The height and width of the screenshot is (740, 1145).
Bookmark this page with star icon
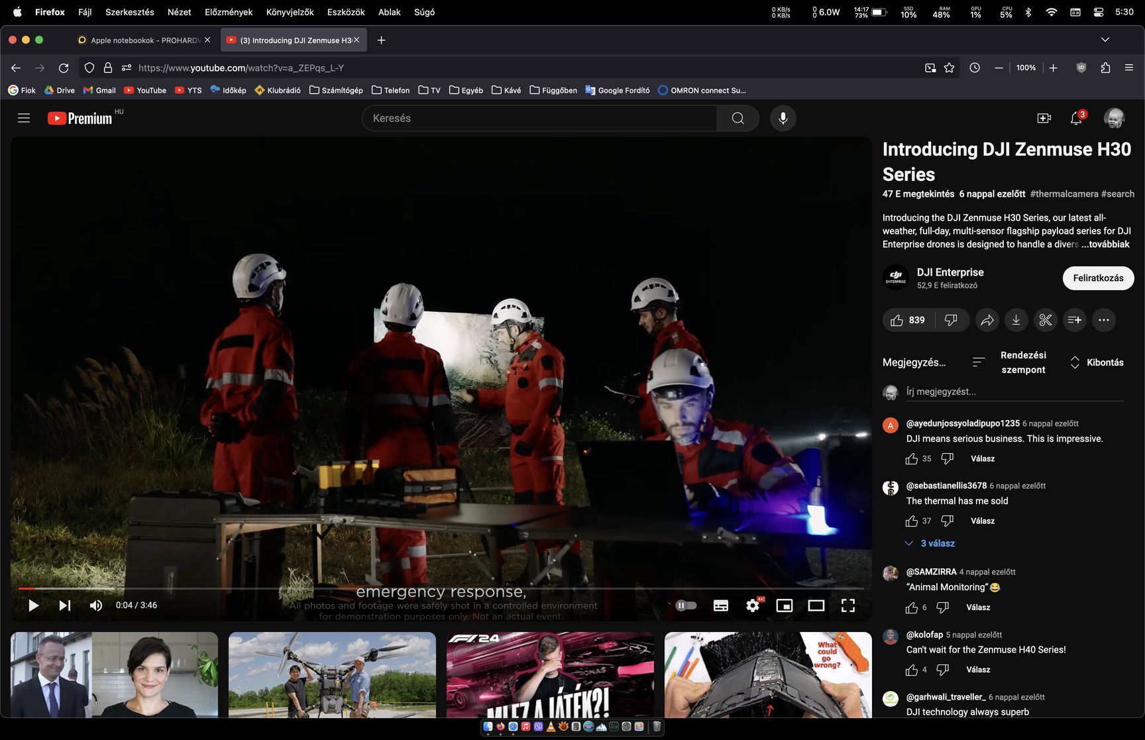click(x=949, y=68)
